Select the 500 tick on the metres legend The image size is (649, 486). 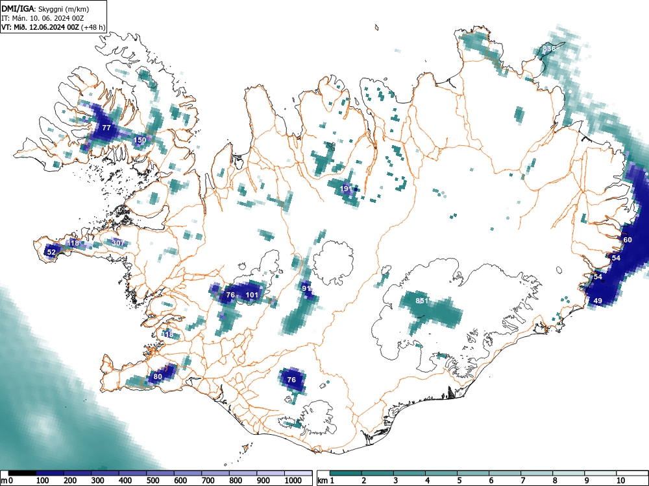click(153, 481)
